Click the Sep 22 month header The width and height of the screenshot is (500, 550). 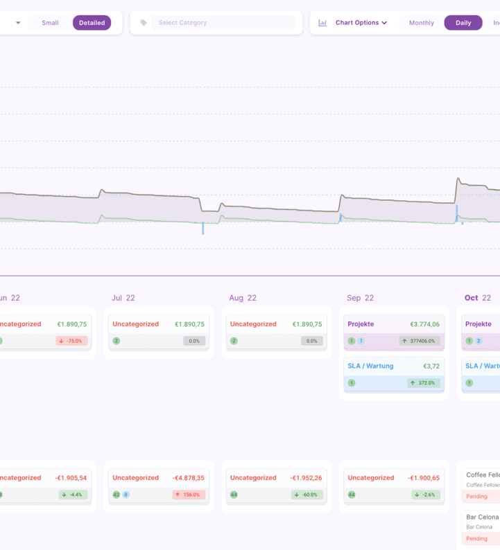click(360, 298)
